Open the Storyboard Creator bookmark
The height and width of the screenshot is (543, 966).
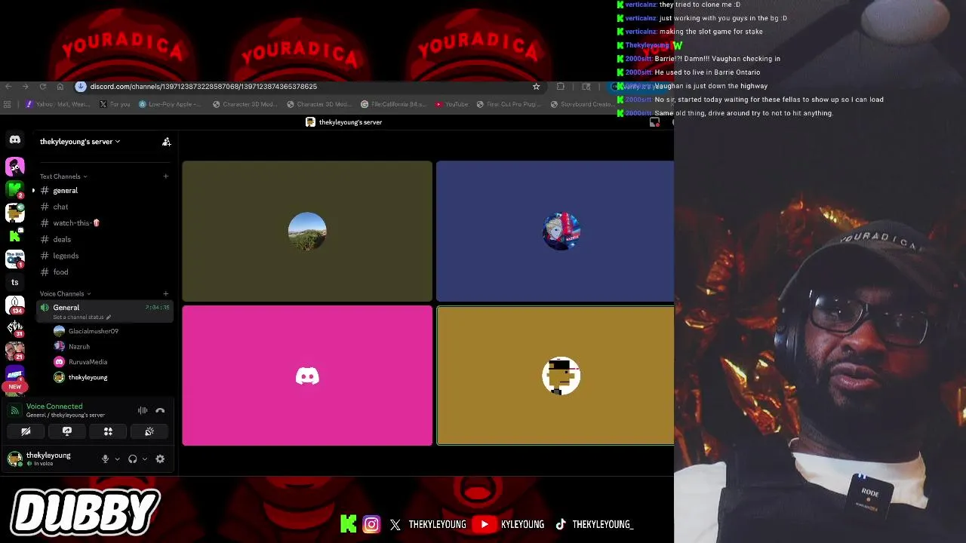(x=582, y=104)
